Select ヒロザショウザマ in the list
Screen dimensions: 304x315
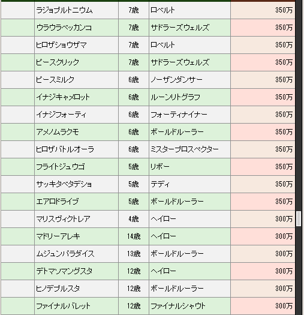[61, 45]
